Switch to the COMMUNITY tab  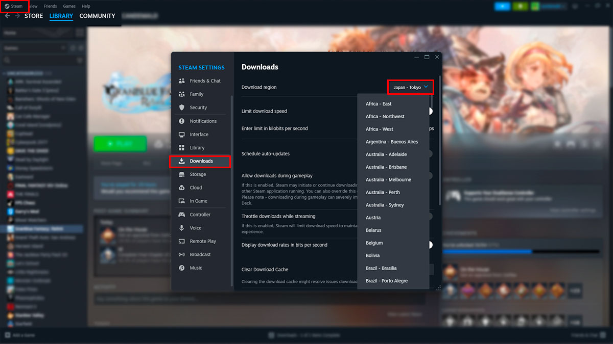pos(97,16)
